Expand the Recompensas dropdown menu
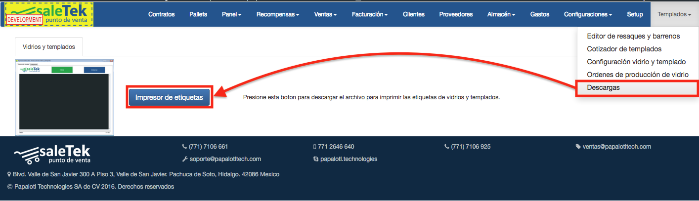The height and width of the screenshot is (201, 699). 277,14
